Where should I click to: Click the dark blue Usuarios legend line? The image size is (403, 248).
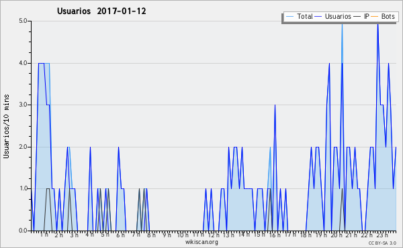point(318,17)
